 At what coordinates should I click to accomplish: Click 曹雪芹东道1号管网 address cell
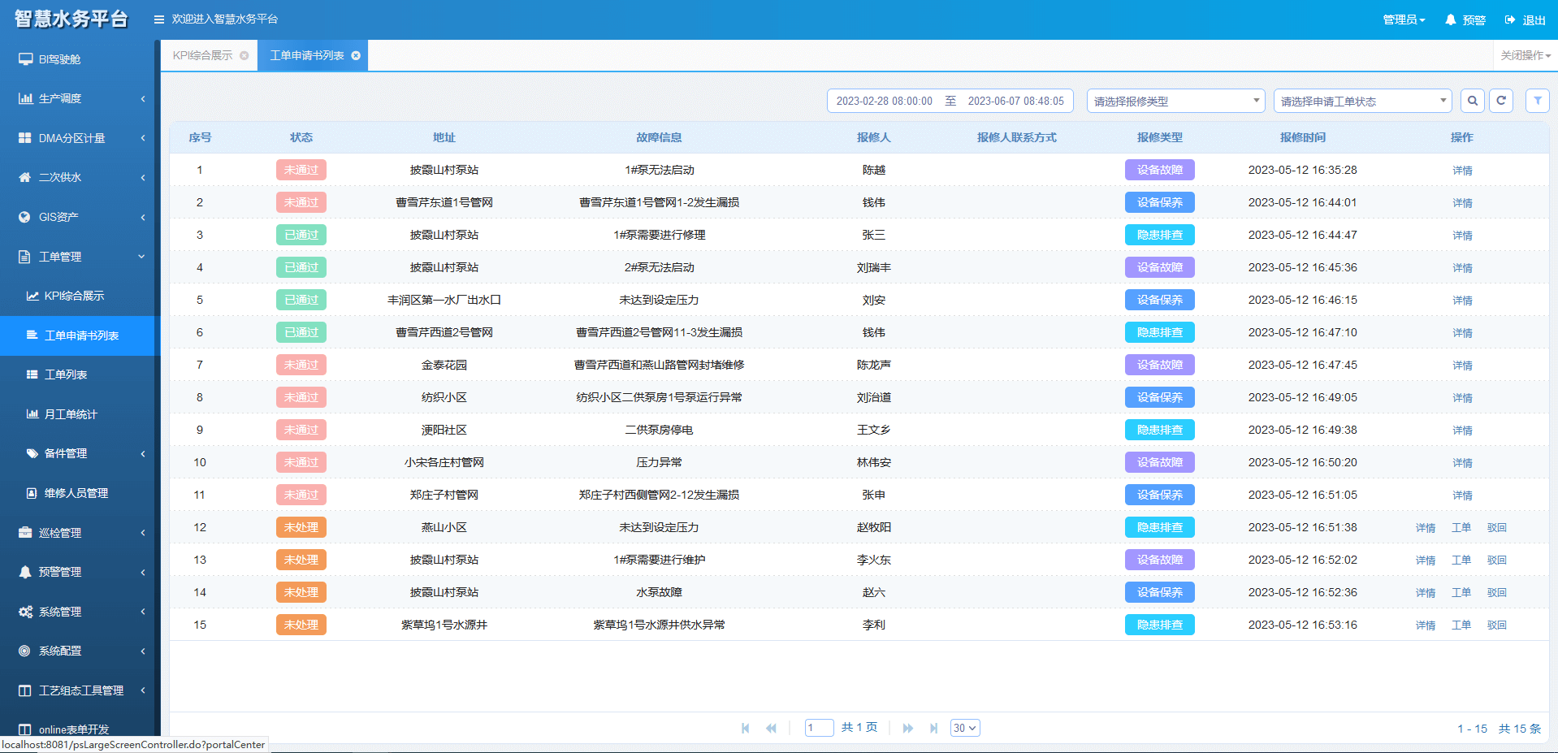444,202
